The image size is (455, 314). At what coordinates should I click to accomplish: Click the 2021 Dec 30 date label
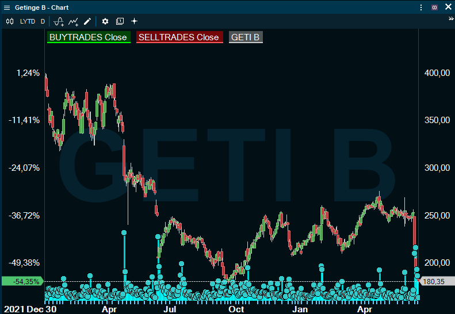(30, 309)
